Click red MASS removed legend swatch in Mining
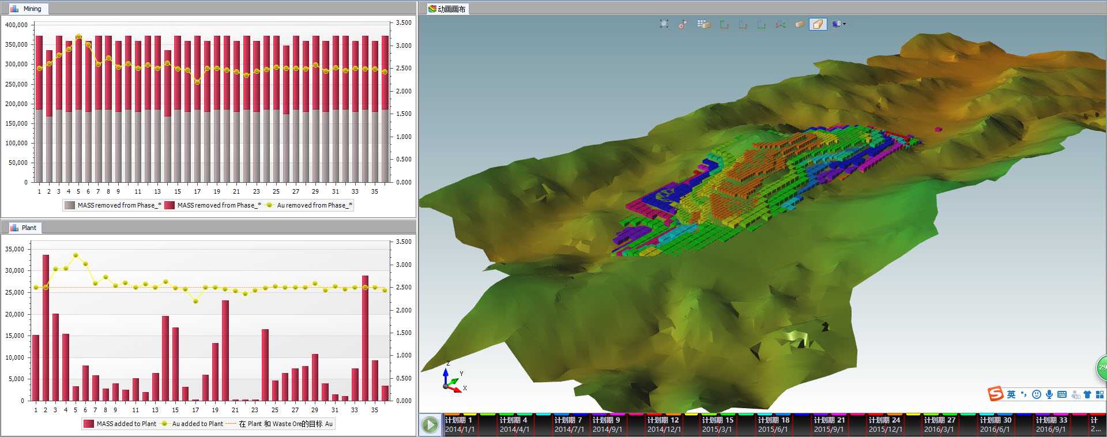Viewport: 1107px width, 437px height. point(170,205)
